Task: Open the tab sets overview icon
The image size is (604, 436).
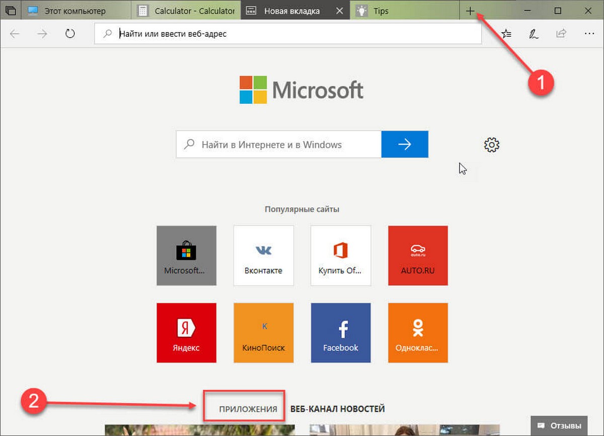Action: [11, 11]
